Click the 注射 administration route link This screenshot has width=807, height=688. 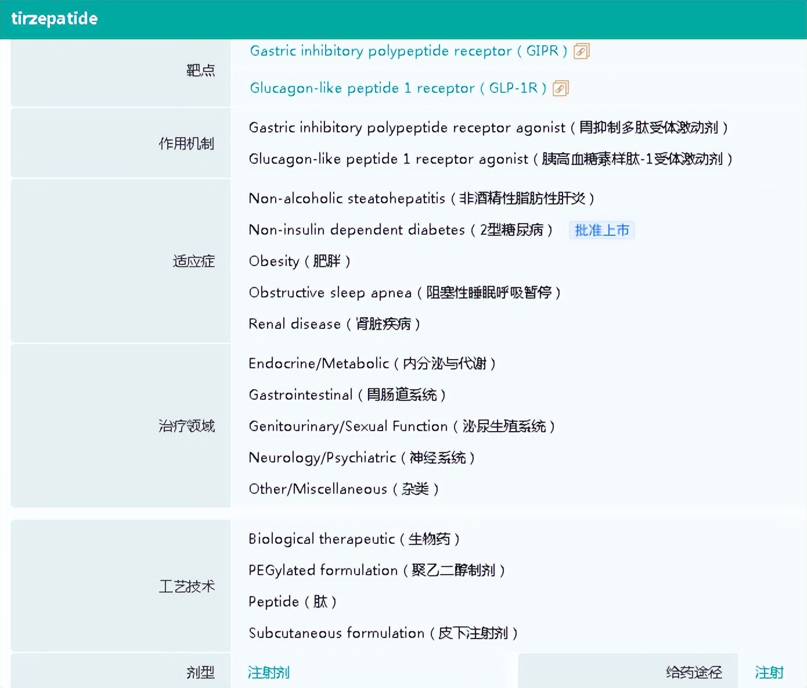coord(769,672)
